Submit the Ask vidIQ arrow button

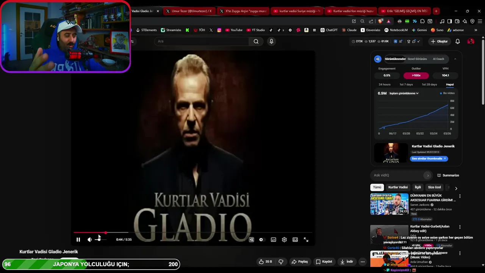[428, 175]
